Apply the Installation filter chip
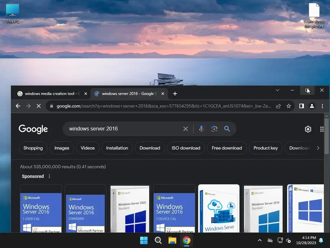 click(x=117, y=148)
